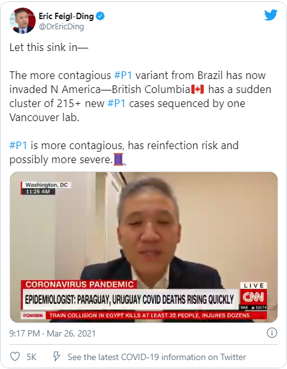Click the #P1 hashtag starting the last paragraph
This screenshot has width=287, height=369.
(x=18, y=145)
